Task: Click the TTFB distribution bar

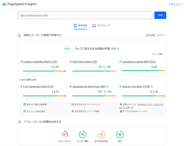Action: point(143,96)
